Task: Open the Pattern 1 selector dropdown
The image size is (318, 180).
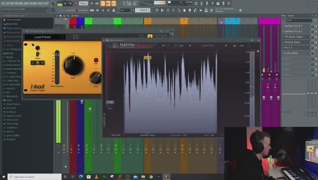Action: (143, 10)
